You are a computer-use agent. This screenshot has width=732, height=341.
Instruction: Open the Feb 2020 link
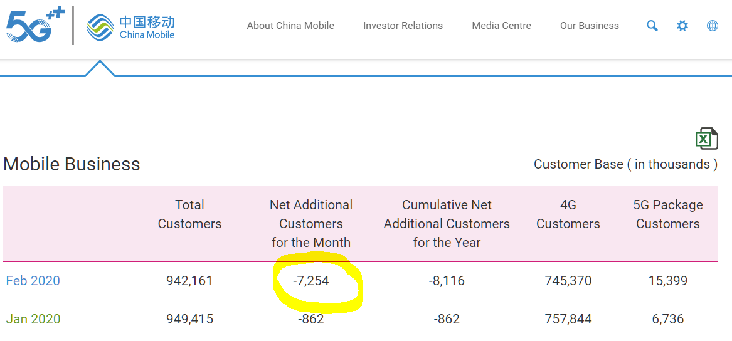pyautogui.click(x=33, y=281)
